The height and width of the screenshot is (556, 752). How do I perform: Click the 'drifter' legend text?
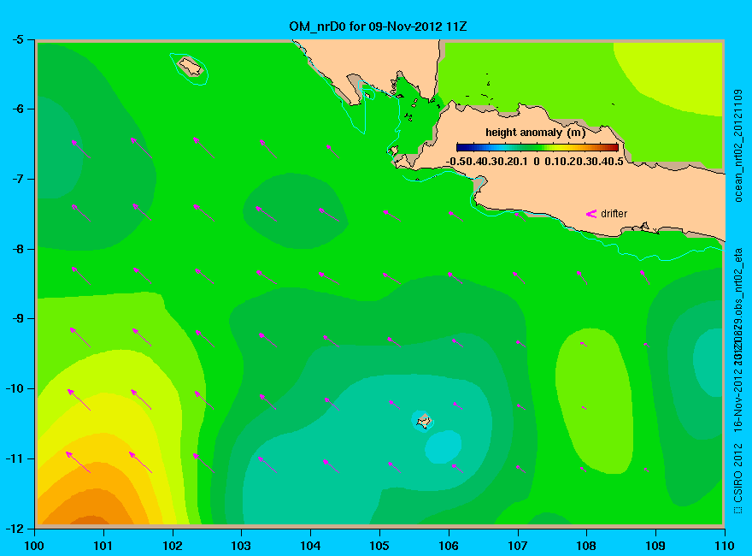pos(614,214)
